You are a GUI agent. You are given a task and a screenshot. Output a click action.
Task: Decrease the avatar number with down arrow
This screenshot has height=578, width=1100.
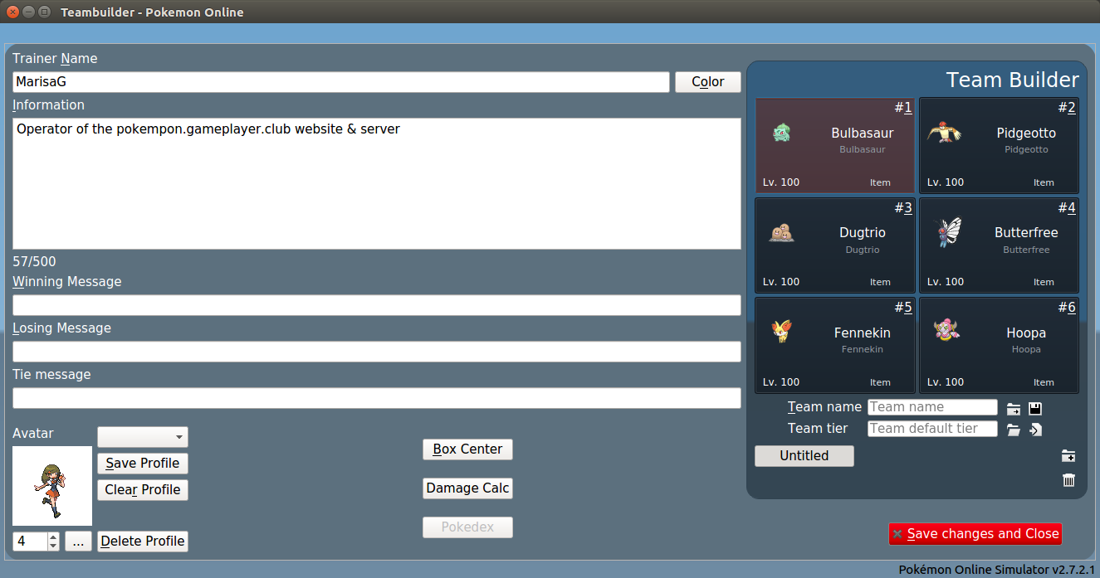tap(53, 546)
